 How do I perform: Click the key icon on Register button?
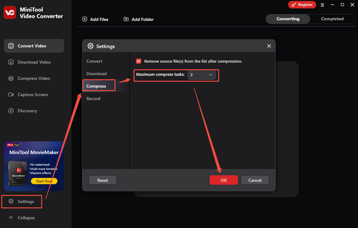tap(294, 5)
